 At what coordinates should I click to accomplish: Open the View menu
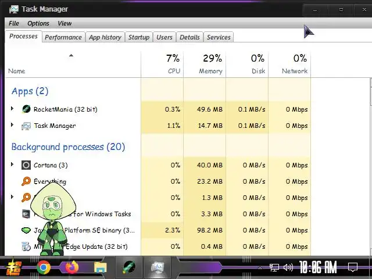click(x=65, y=23)
